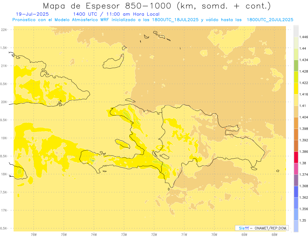Click colorbar value '1.428'

tap(304, 71)
